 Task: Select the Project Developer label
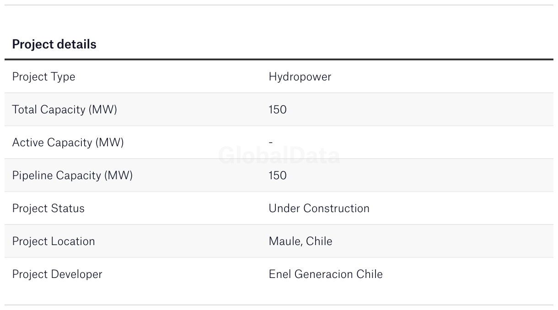tap(57, 274)
